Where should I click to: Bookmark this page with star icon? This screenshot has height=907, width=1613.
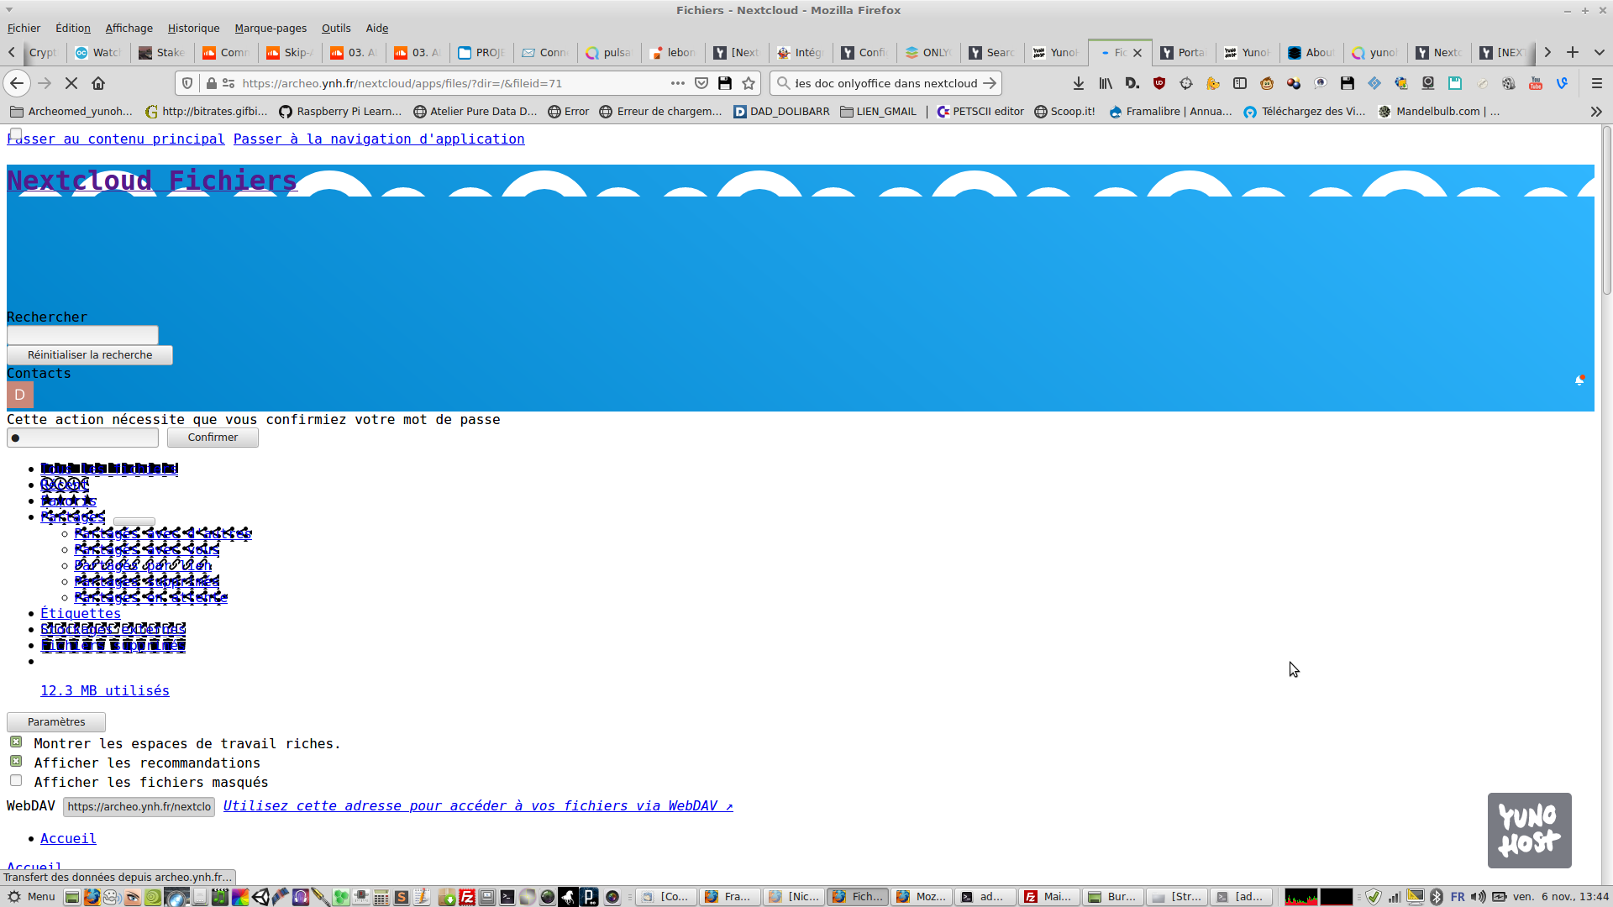pos(749,83)
